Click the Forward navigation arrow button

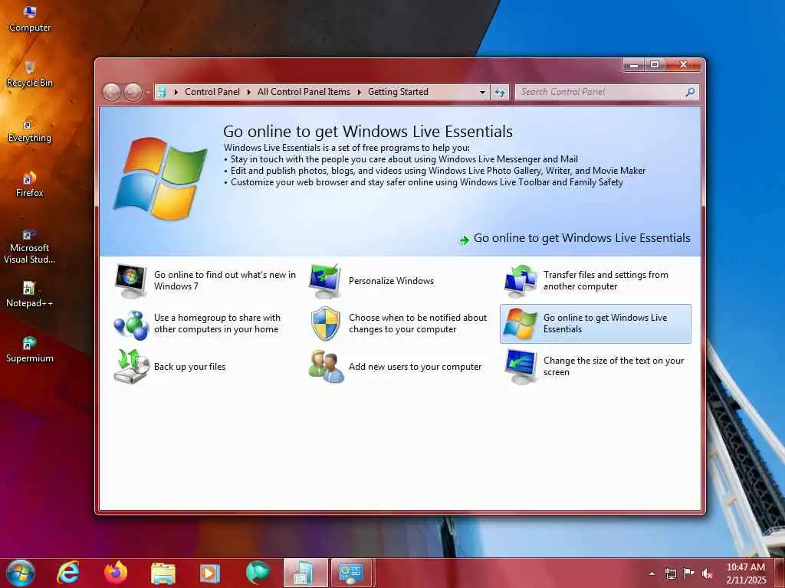133,92
